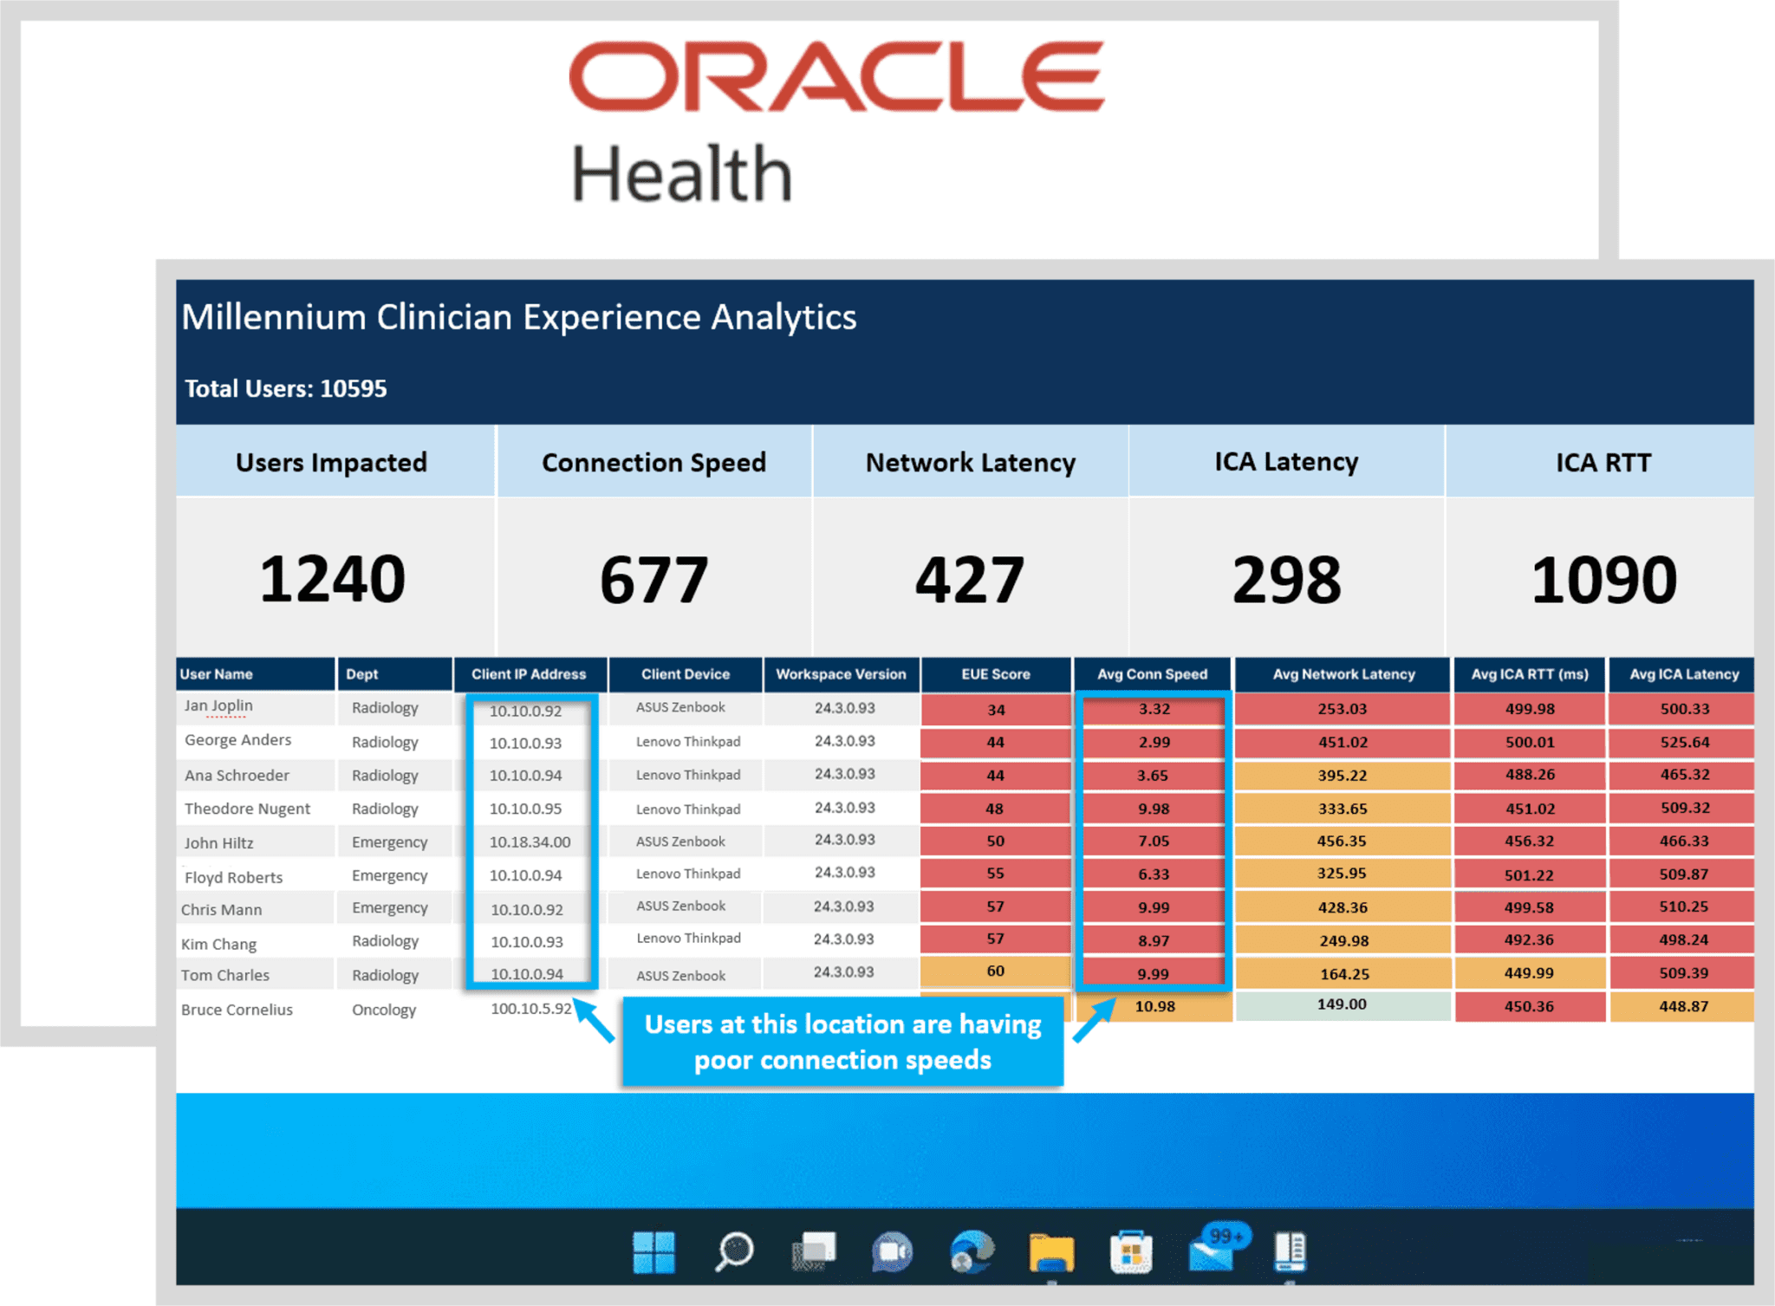
Task: Select the Users Impacted tab header
Action: click(x=332, y=462)
